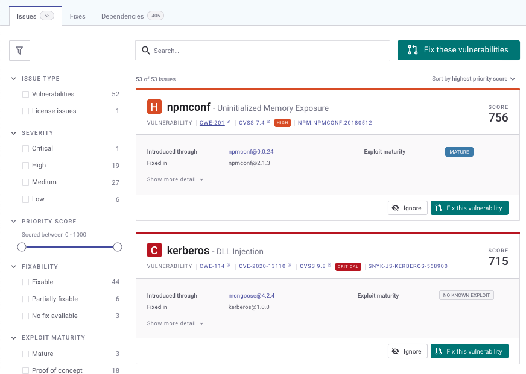Collapse the Severity section

pyautogui.click(x=14, y=133)
